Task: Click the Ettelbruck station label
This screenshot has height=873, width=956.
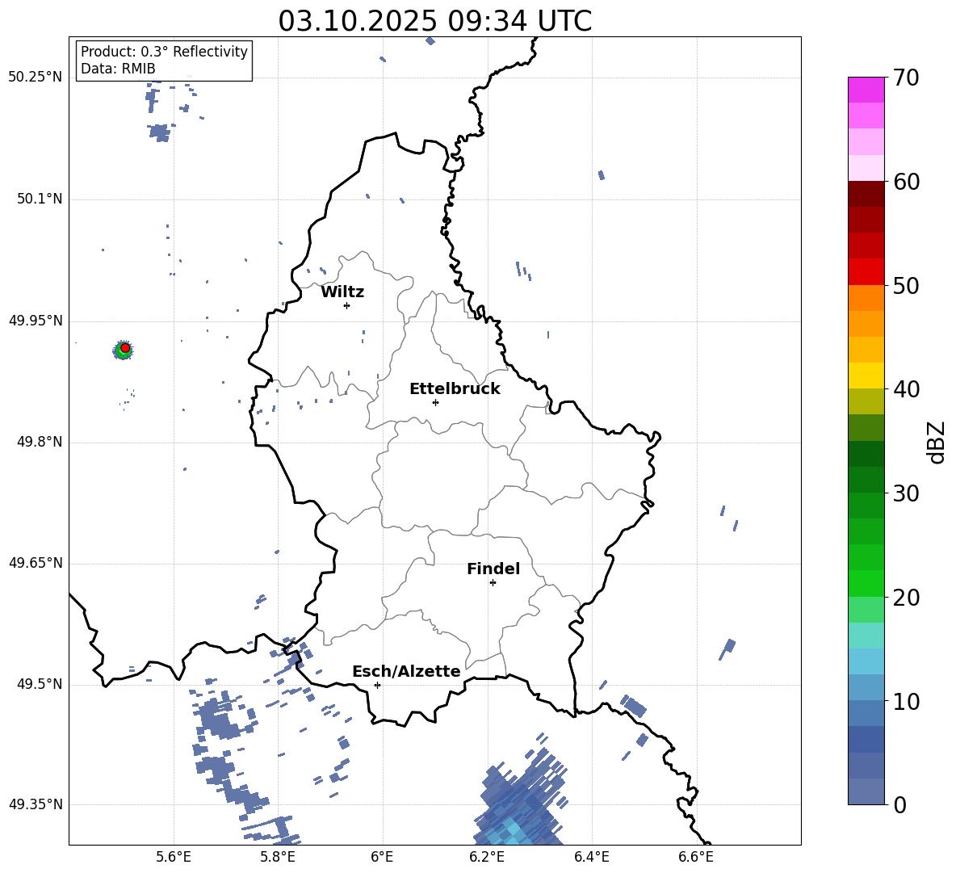Action: 455,389
